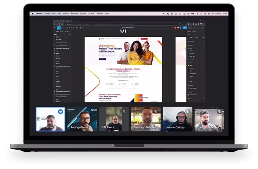This screenshot has width=258, height=169.
Task: Click the blue Share button in Figma
Action: [x=185, y=28]
